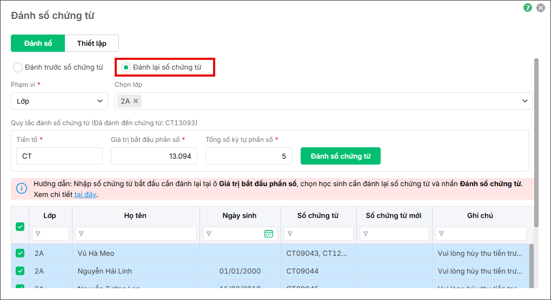Click the table's vertical scrollbar
Image resolution: width=551 pixels, height=300 pixels.
[532, 267]
